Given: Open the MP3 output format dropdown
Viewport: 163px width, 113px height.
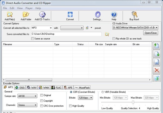Looking at the screenshot, I should [x=42, y=28].
